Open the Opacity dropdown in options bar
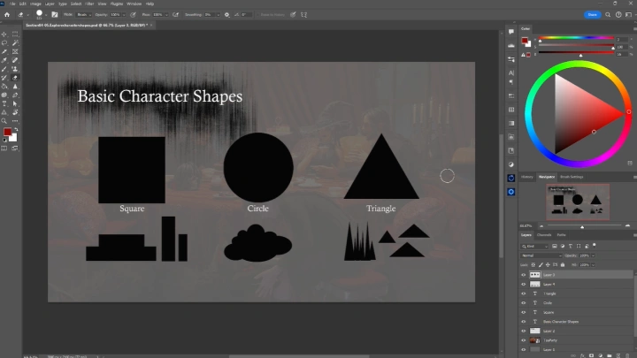The height and width of the screenshot is (358, 637). (126, 15)
